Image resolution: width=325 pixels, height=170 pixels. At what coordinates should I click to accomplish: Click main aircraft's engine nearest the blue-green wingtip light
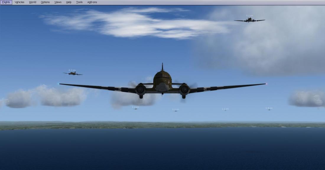pos(141,89)
